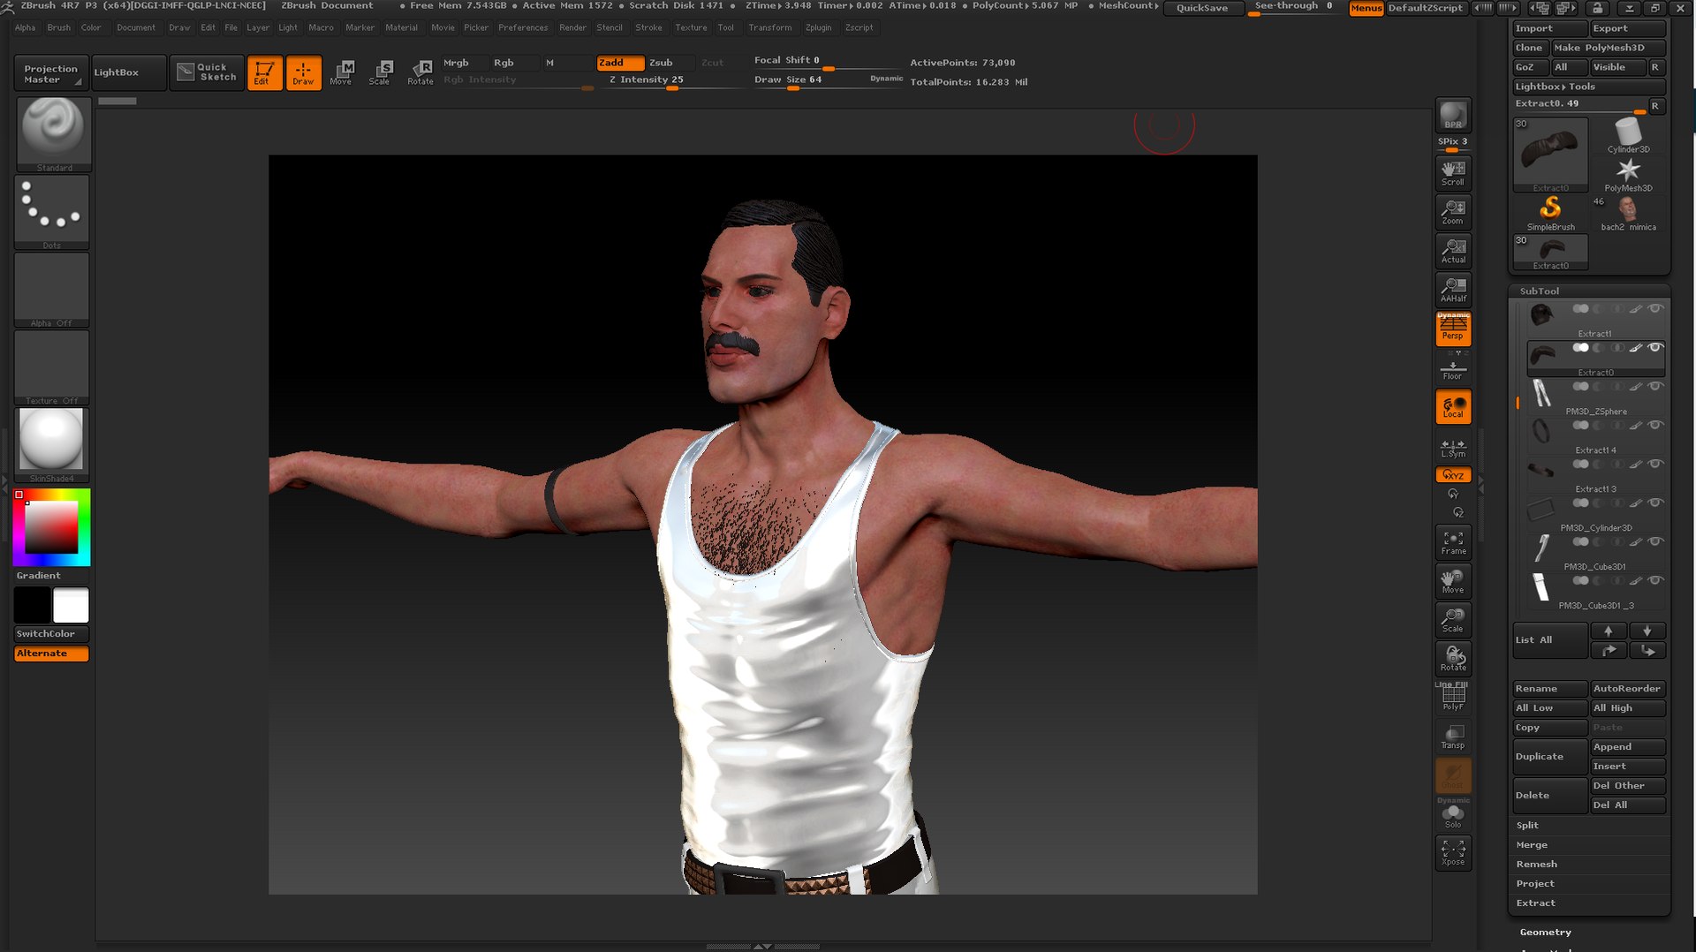Open the LightBox browser
The width and height of the screenshot is (1696, 952).
pos(128,72)
